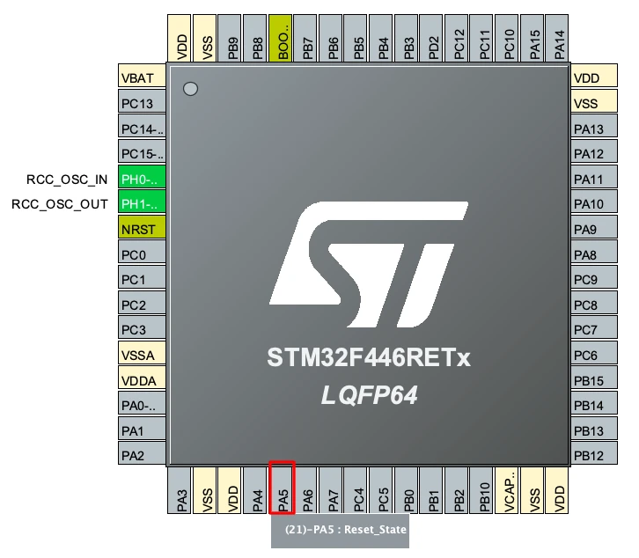Select pin PA2
This screenshot has height=558, width=639.
[x=142, y=453]
